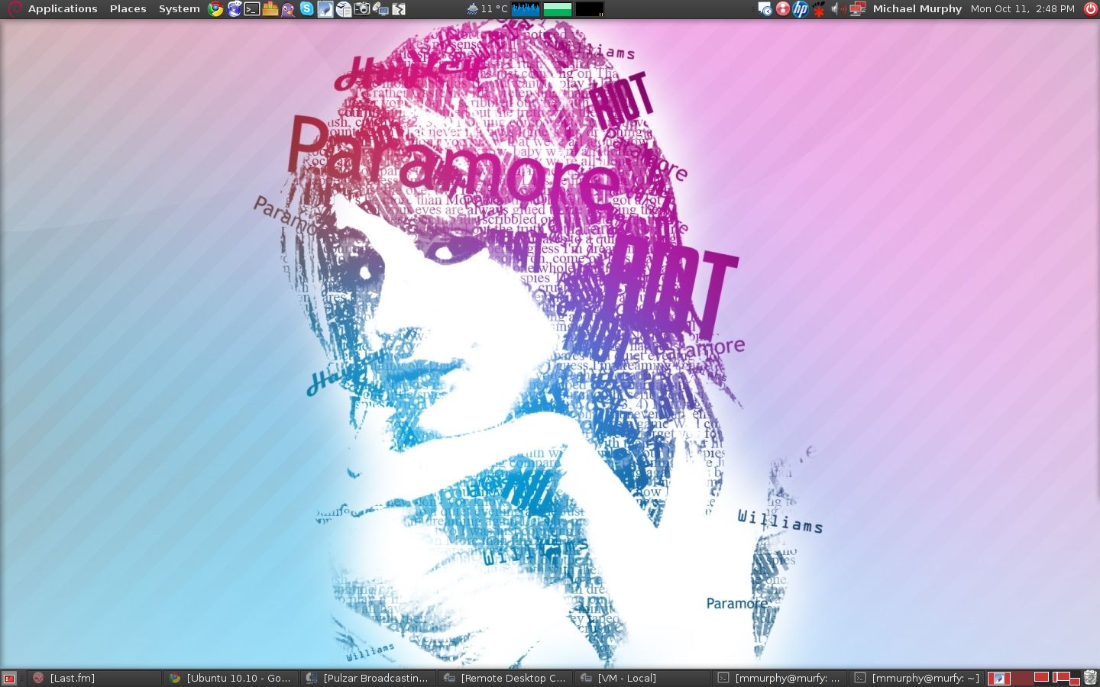Viewport: 1100px width, 687px height.
Task: Switch to Pulzar Broadcasting window
Action: (x=368, y=678)
